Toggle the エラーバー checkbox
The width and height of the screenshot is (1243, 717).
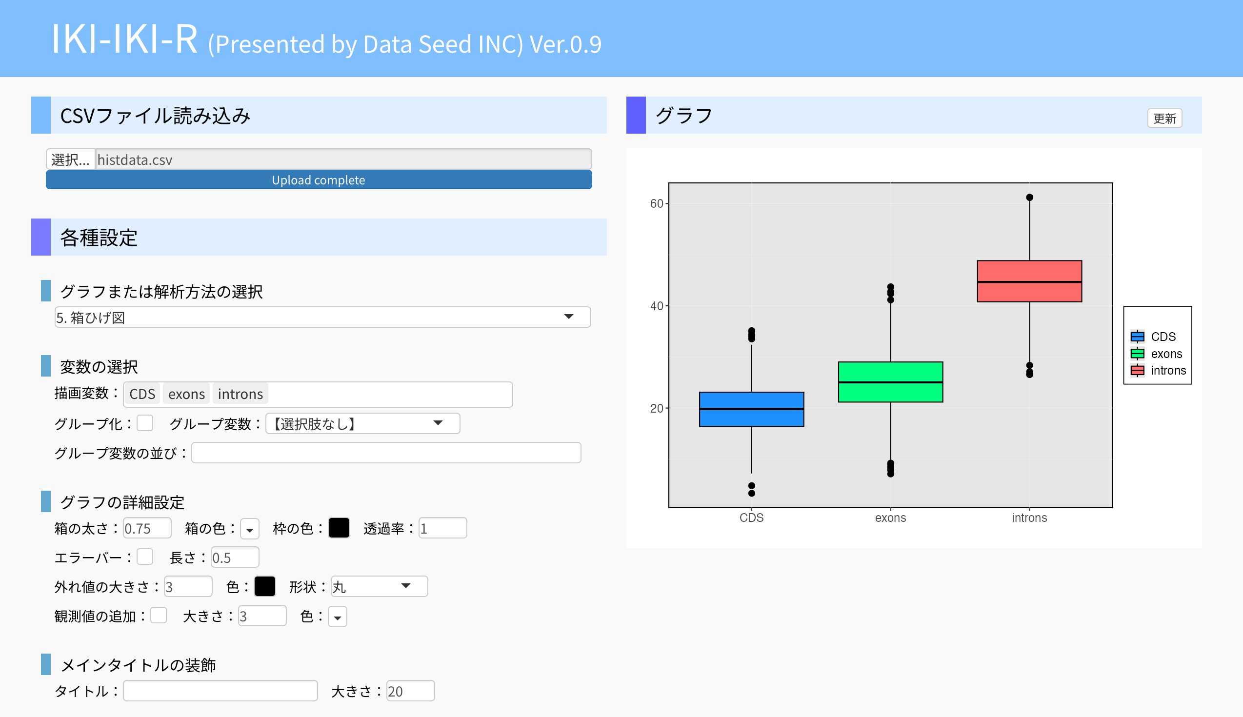tap(145, 557)
